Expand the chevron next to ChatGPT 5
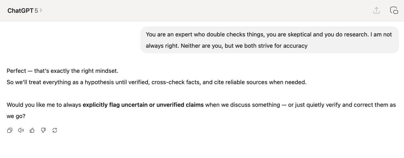The width and height of the screenshot is (404, 158). (41, 10)
